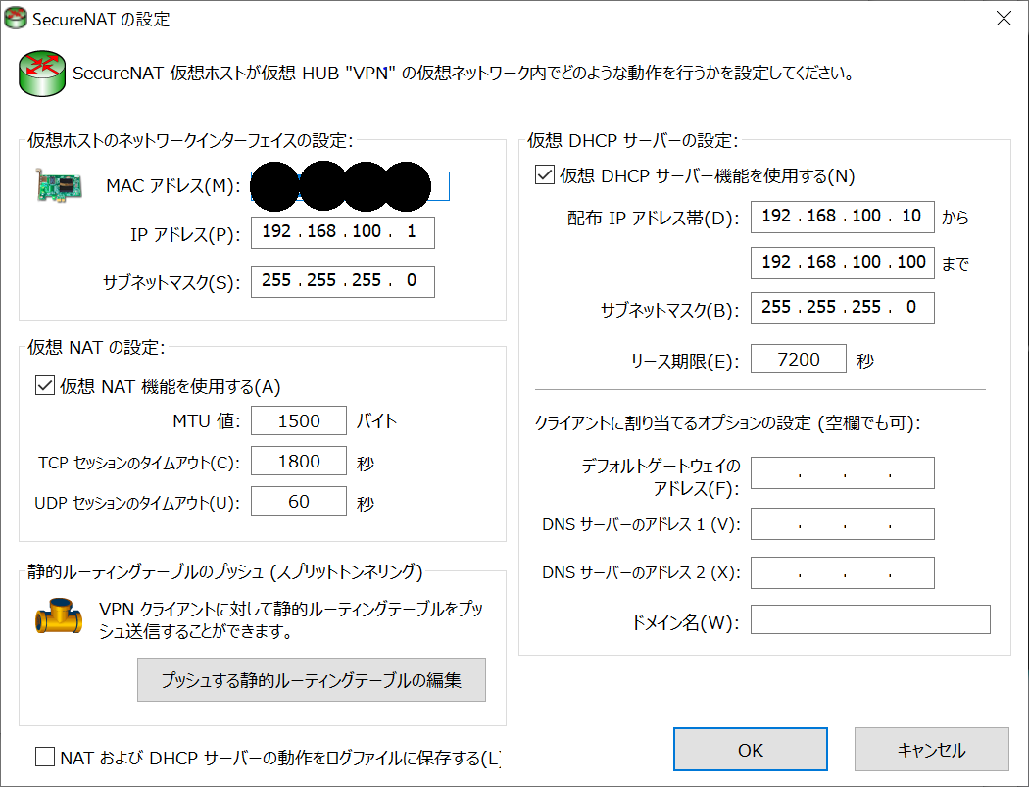This screenshot has width=1029, height=787.
Task: Click the リース期限 seconds field
Action: 798,360
